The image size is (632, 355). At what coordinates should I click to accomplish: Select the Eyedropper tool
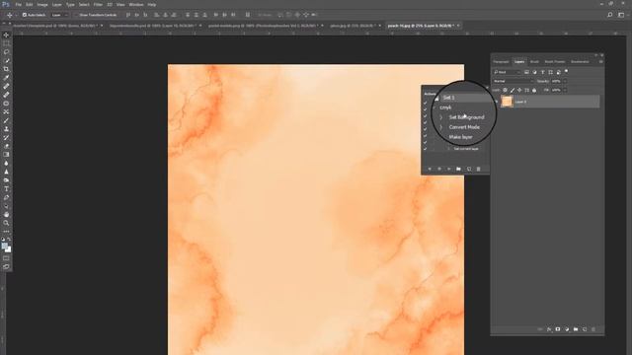pyautogui.click(x=6, y=78)
